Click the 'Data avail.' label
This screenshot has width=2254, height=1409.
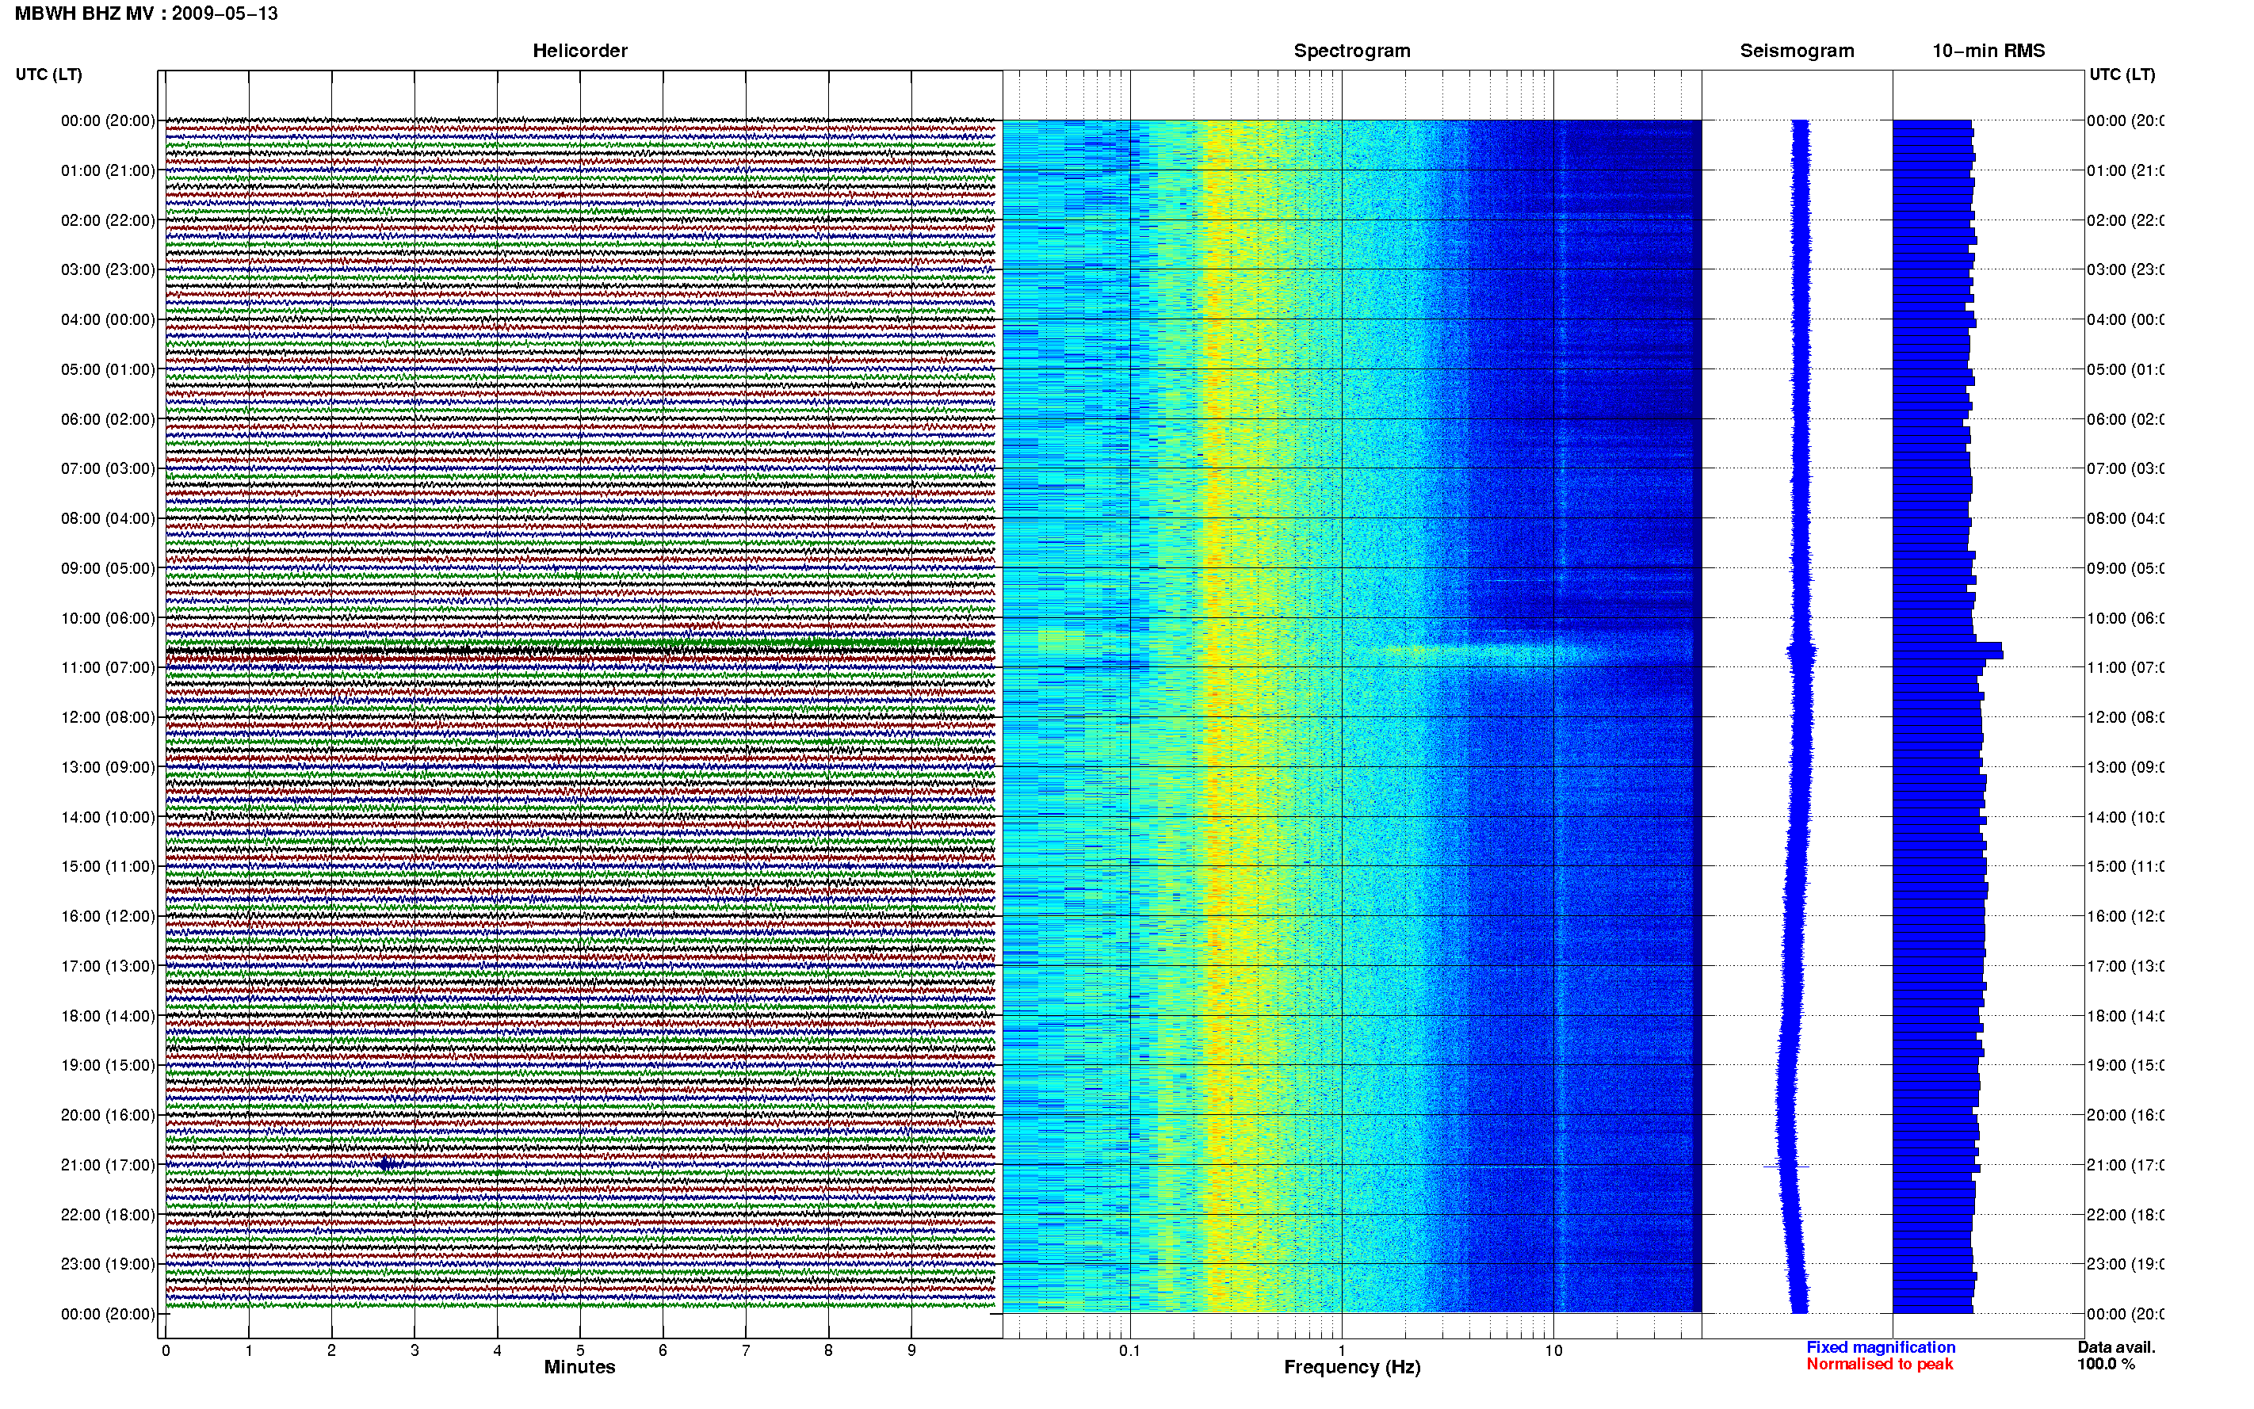click(x=2116, y=1347)
